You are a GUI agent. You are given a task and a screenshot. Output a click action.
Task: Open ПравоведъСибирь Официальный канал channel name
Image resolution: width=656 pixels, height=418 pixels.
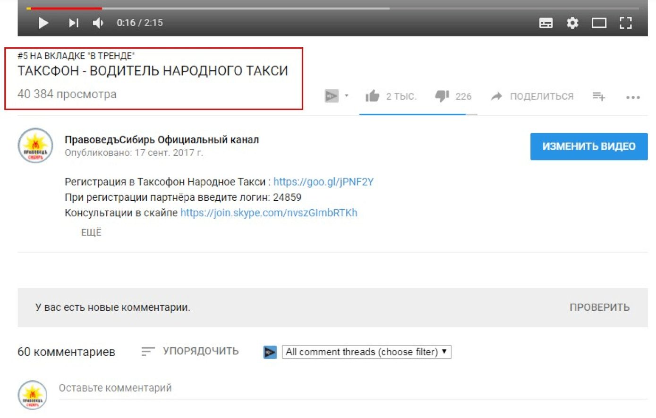click(x=162, y=140)
